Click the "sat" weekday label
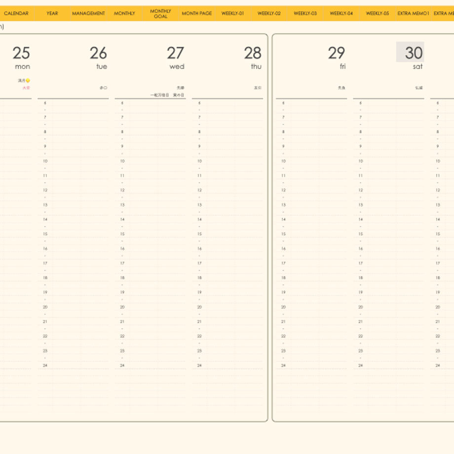Screen dimensions: 454x454 pos(417,67)
